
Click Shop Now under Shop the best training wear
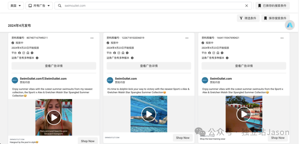(278, 138)
